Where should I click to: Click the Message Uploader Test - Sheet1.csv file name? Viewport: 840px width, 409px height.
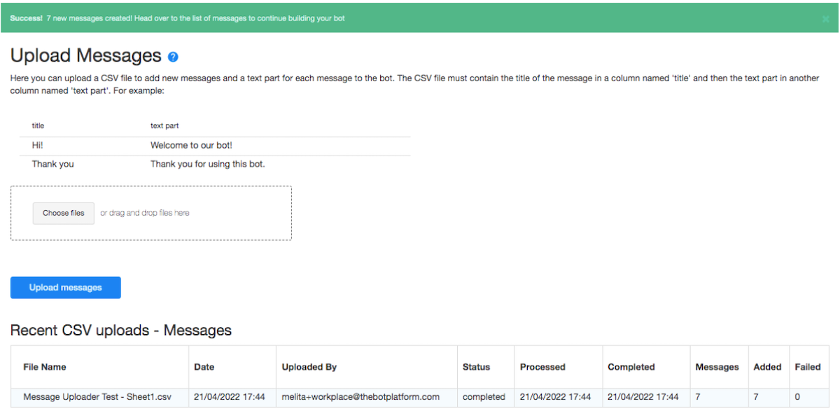point(97,397)
